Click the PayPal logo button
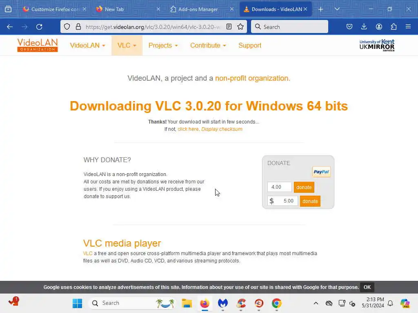 [321, 172]
